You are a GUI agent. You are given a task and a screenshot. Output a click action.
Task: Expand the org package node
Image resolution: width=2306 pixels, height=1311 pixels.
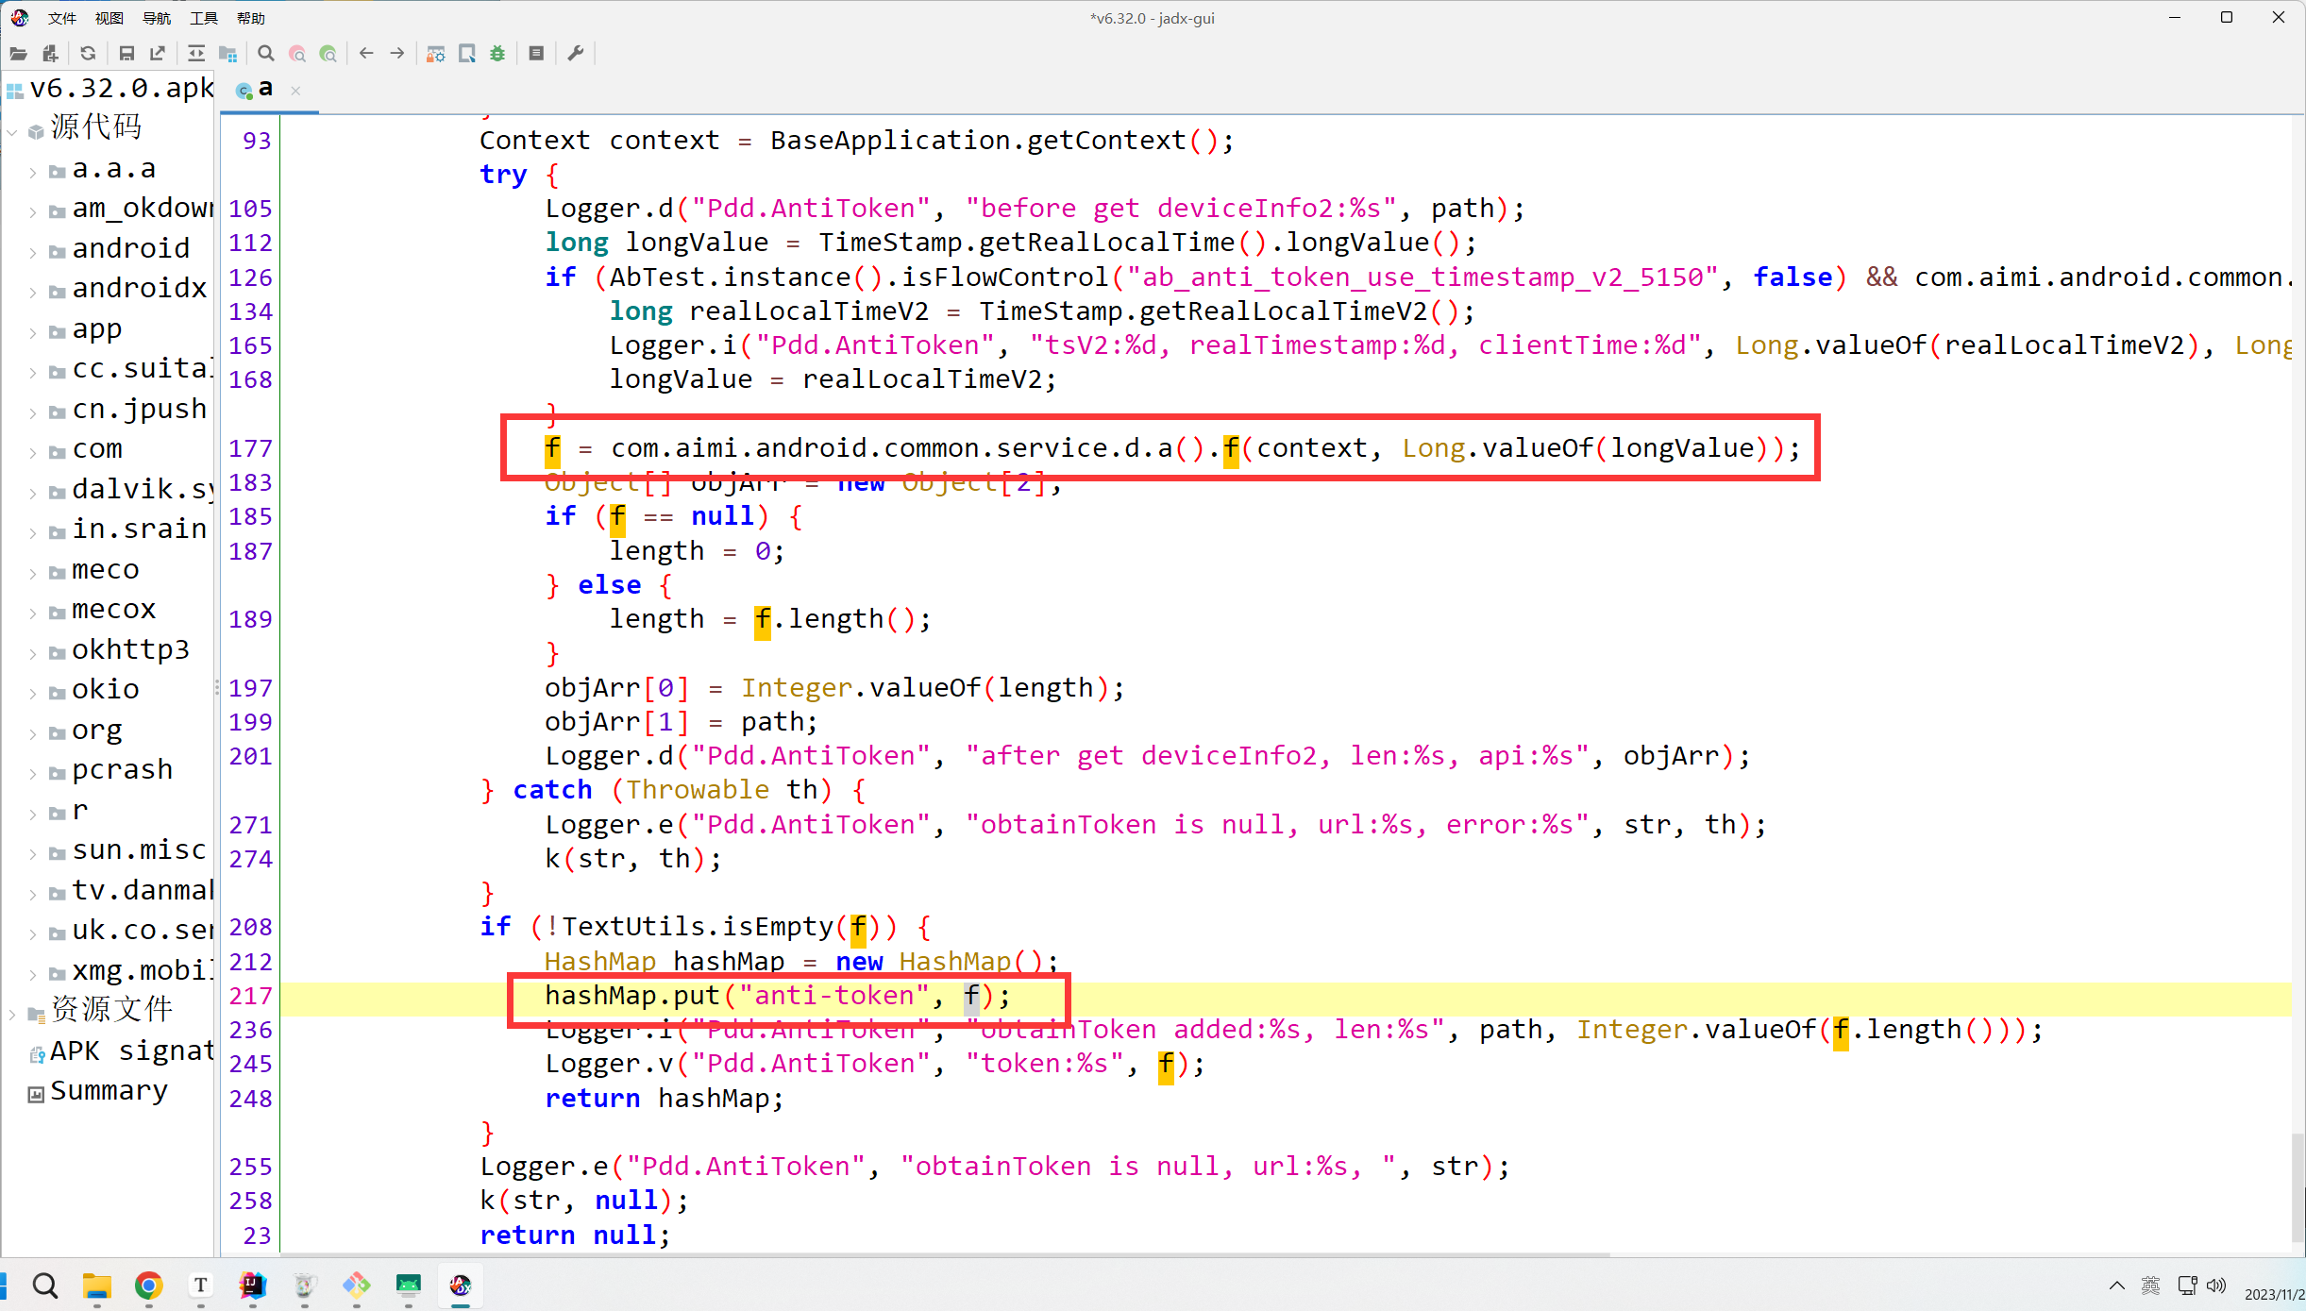click(x=33, y=732)
